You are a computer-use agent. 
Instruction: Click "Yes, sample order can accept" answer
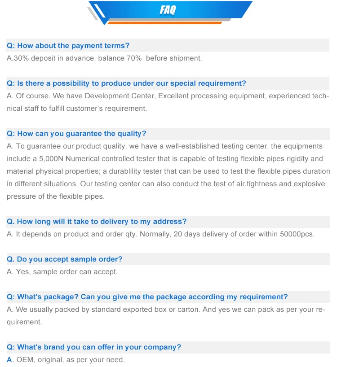(x=62, y=271)
